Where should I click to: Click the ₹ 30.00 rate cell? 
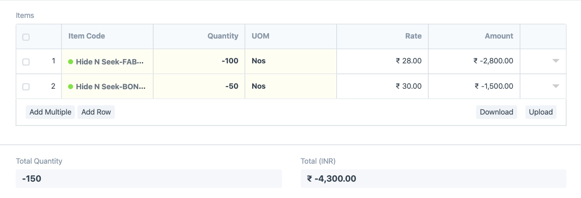pyautogui.click(x=382, y=87)
